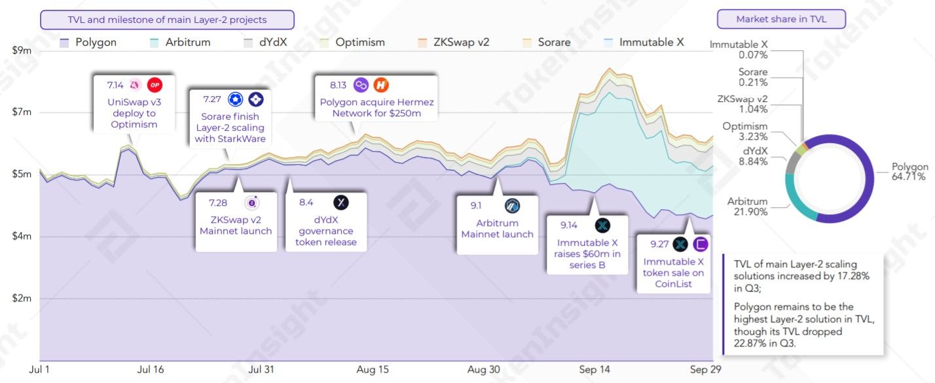
Task: Click the Polygon 64.71% donut label
Action: tap(909, 172)
